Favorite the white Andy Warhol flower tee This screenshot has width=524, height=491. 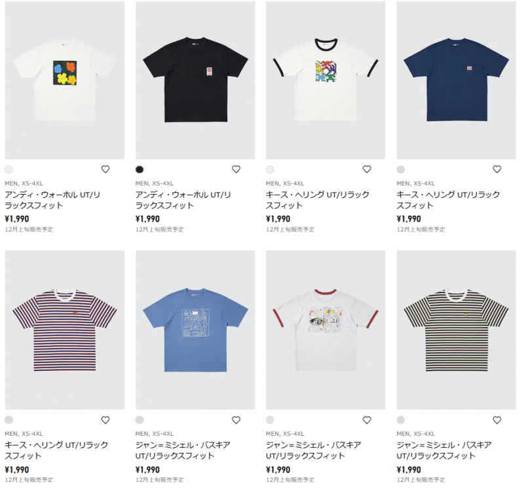pos(105,170)
